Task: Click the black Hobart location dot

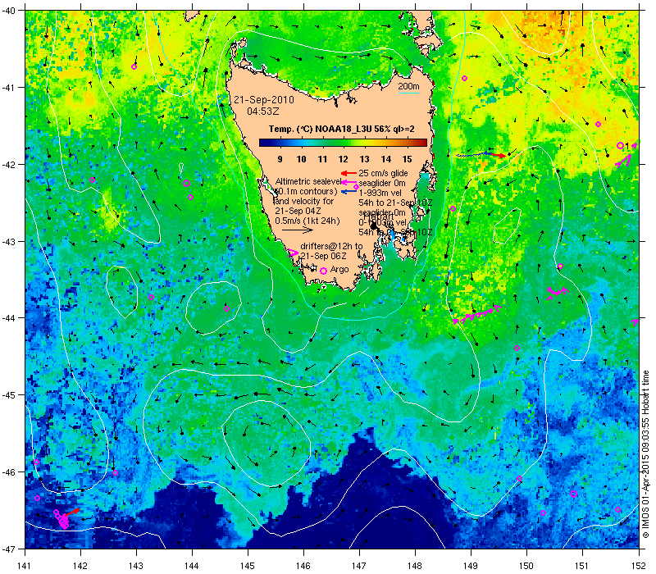Action: tap(373, 226)
